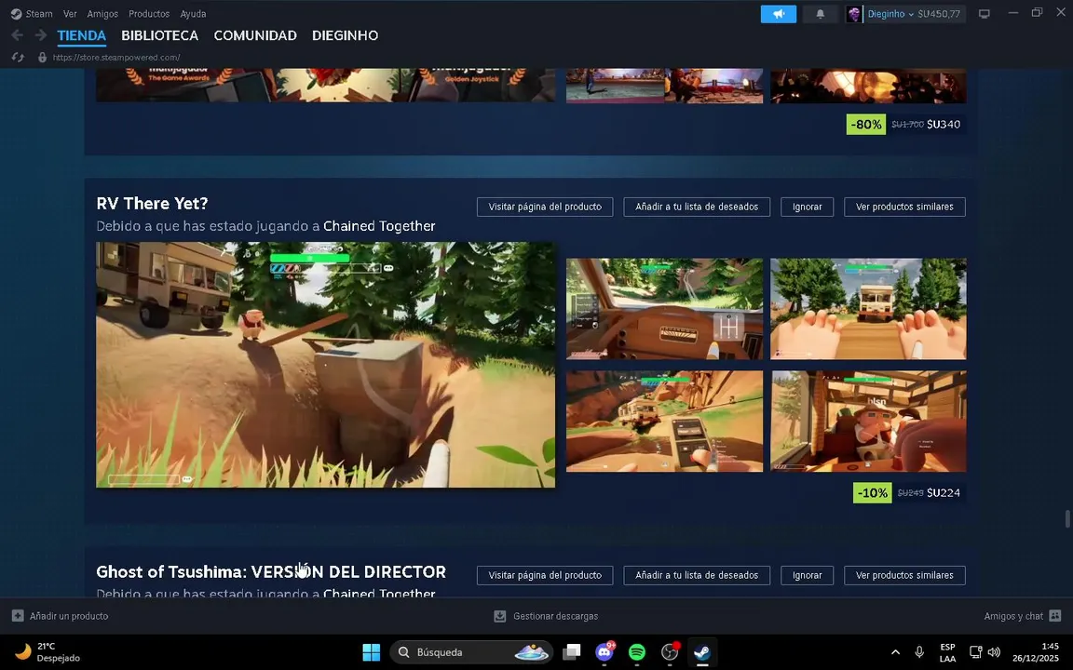Click the Gestionar descargas download icon
The height and width of the screenshot is (670, 1073).
point(500,616)
